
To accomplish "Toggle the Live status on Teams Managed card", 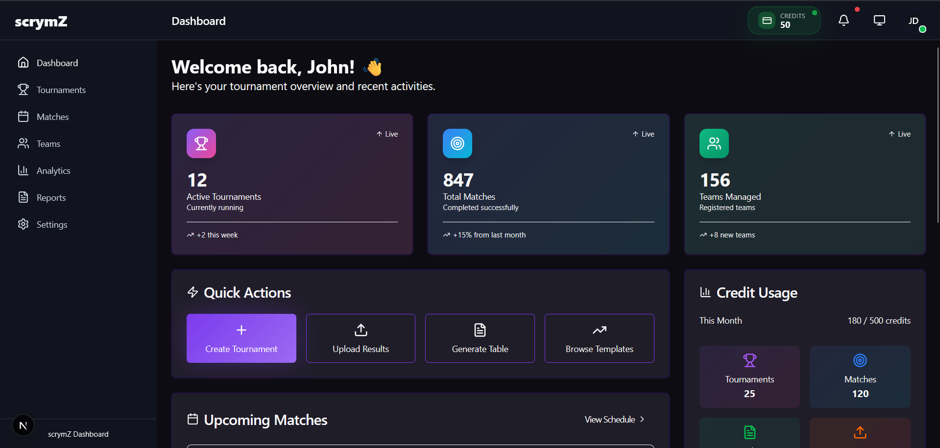I will 899,134.
